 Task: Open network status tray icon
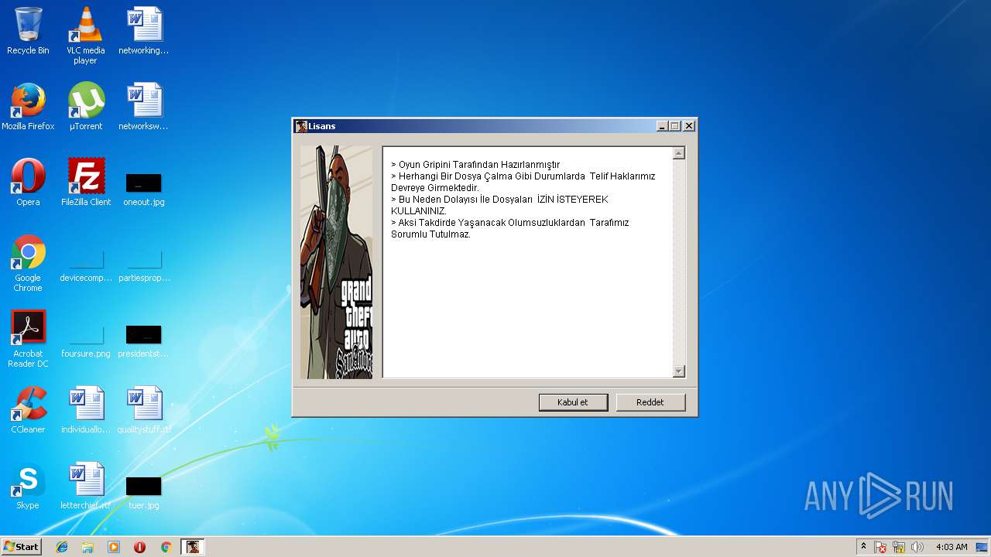899,547
